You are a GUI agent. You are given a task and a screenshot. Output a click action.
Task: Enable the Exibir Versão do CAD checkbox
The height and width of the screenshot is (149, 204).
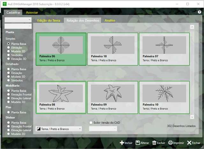click(x=91, y=123)
